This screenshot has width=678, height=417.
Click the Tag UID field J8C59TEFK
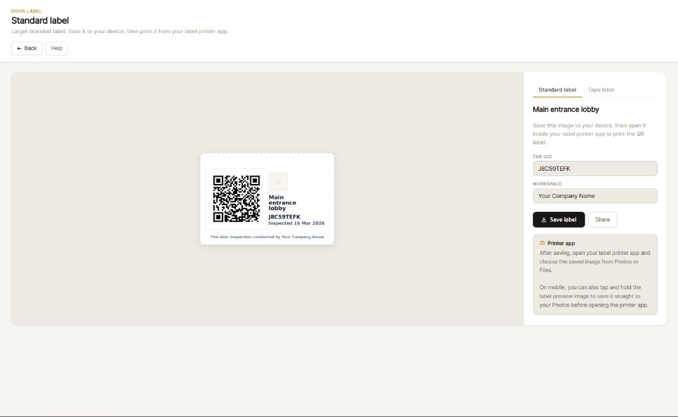tap(595, 169)
